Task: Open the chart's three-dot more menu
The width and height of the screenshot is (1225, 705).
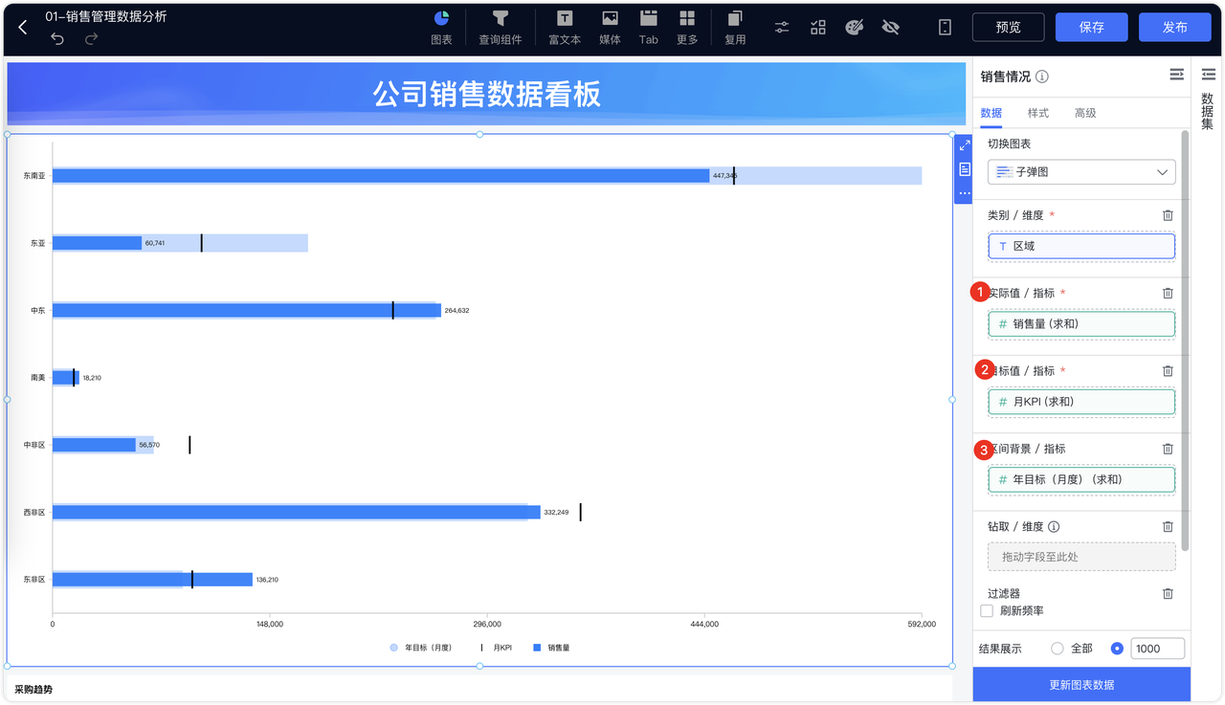Action: point(965,193)
